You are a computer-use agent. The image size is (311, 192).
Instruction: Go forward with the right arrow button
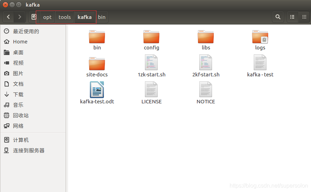click(19, 17)
